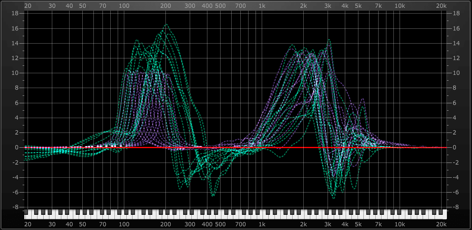
Task: Click the 700 label on the top frequency axis
Action: (240, 6)
